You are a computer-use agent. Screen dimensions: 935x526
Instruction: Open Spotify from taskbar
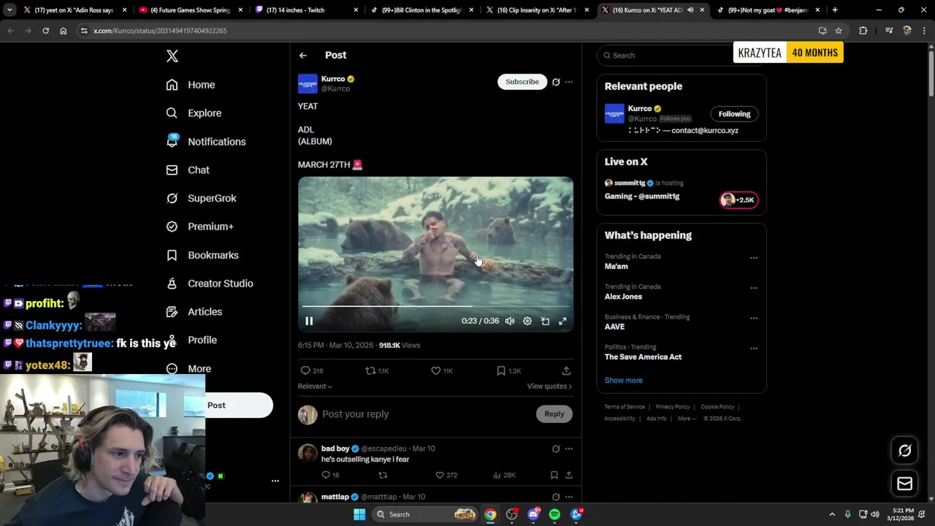(554, 514)
